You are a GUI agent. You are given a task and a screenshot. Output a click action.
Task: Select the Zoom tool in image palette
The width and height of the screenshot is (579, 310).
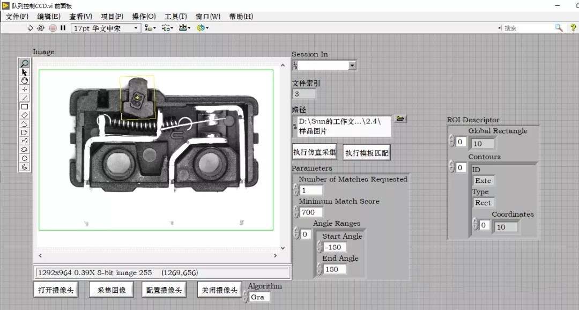24,63
